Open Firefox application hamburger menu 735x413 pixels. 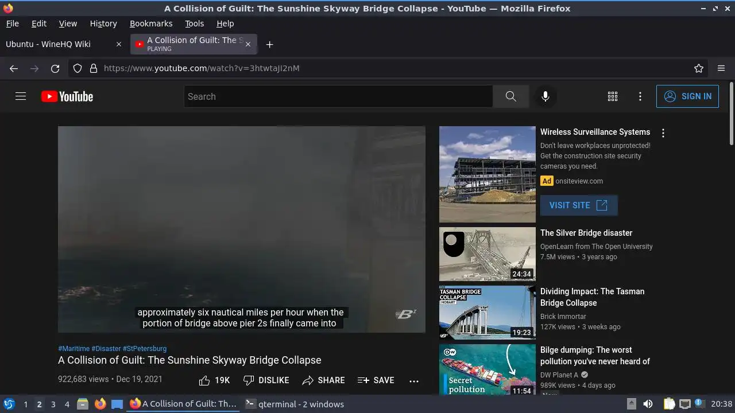pyautogui.click(x=721, y=68)
